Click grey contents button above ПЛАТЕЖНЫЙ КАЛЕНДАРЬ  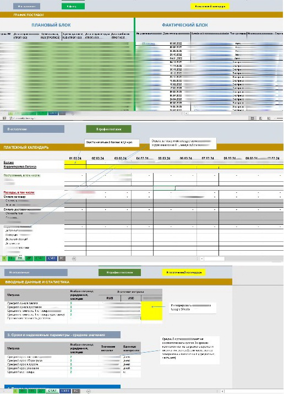pyautogui.click(x=34, y=129)
